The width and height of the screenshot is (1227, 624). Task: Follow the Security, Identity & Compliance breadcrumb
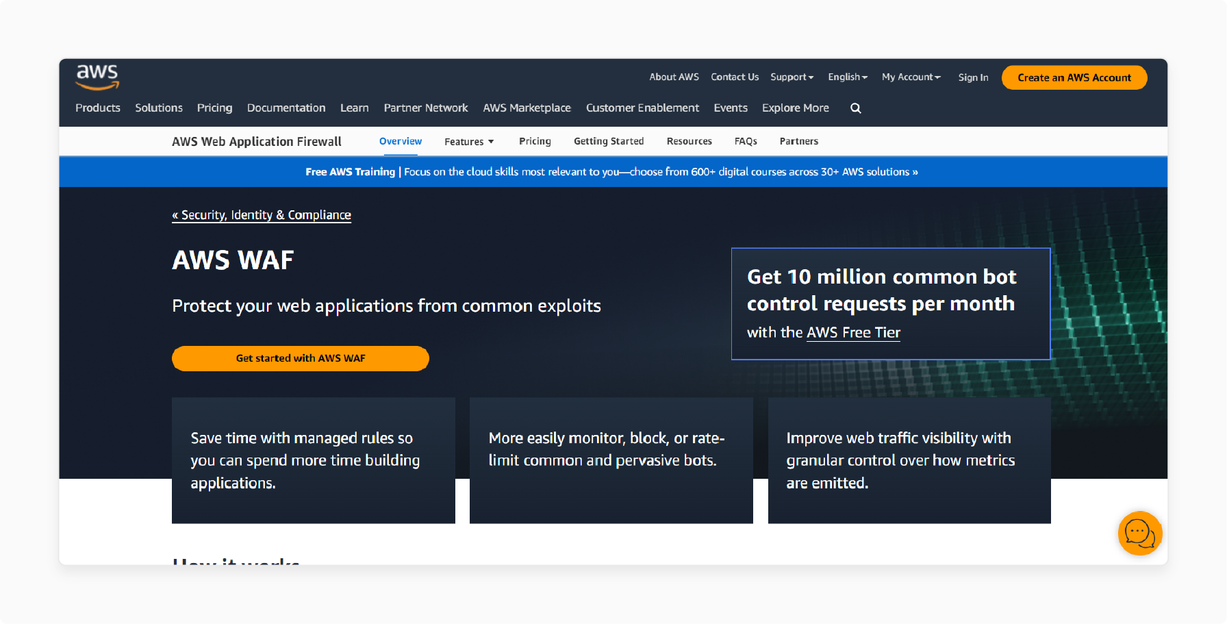(262, 215)
